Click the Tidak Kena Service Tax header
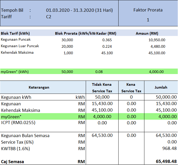 [x=102, y=88]
